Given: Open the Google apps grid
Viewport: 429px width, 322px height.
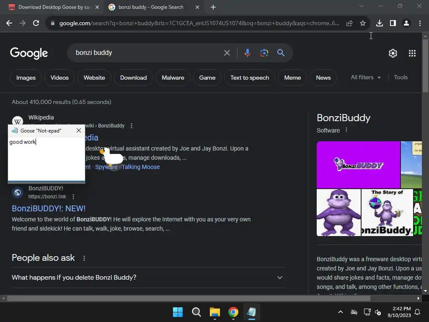Looking at the screenshot, I should tap(412, 53).
